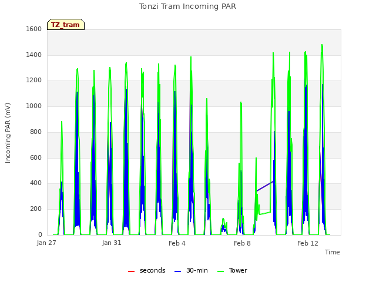Screen dimensions: 376x282
Task: Click the Feb 8 x-axis tick label
Action: click(x=242, y=243)
